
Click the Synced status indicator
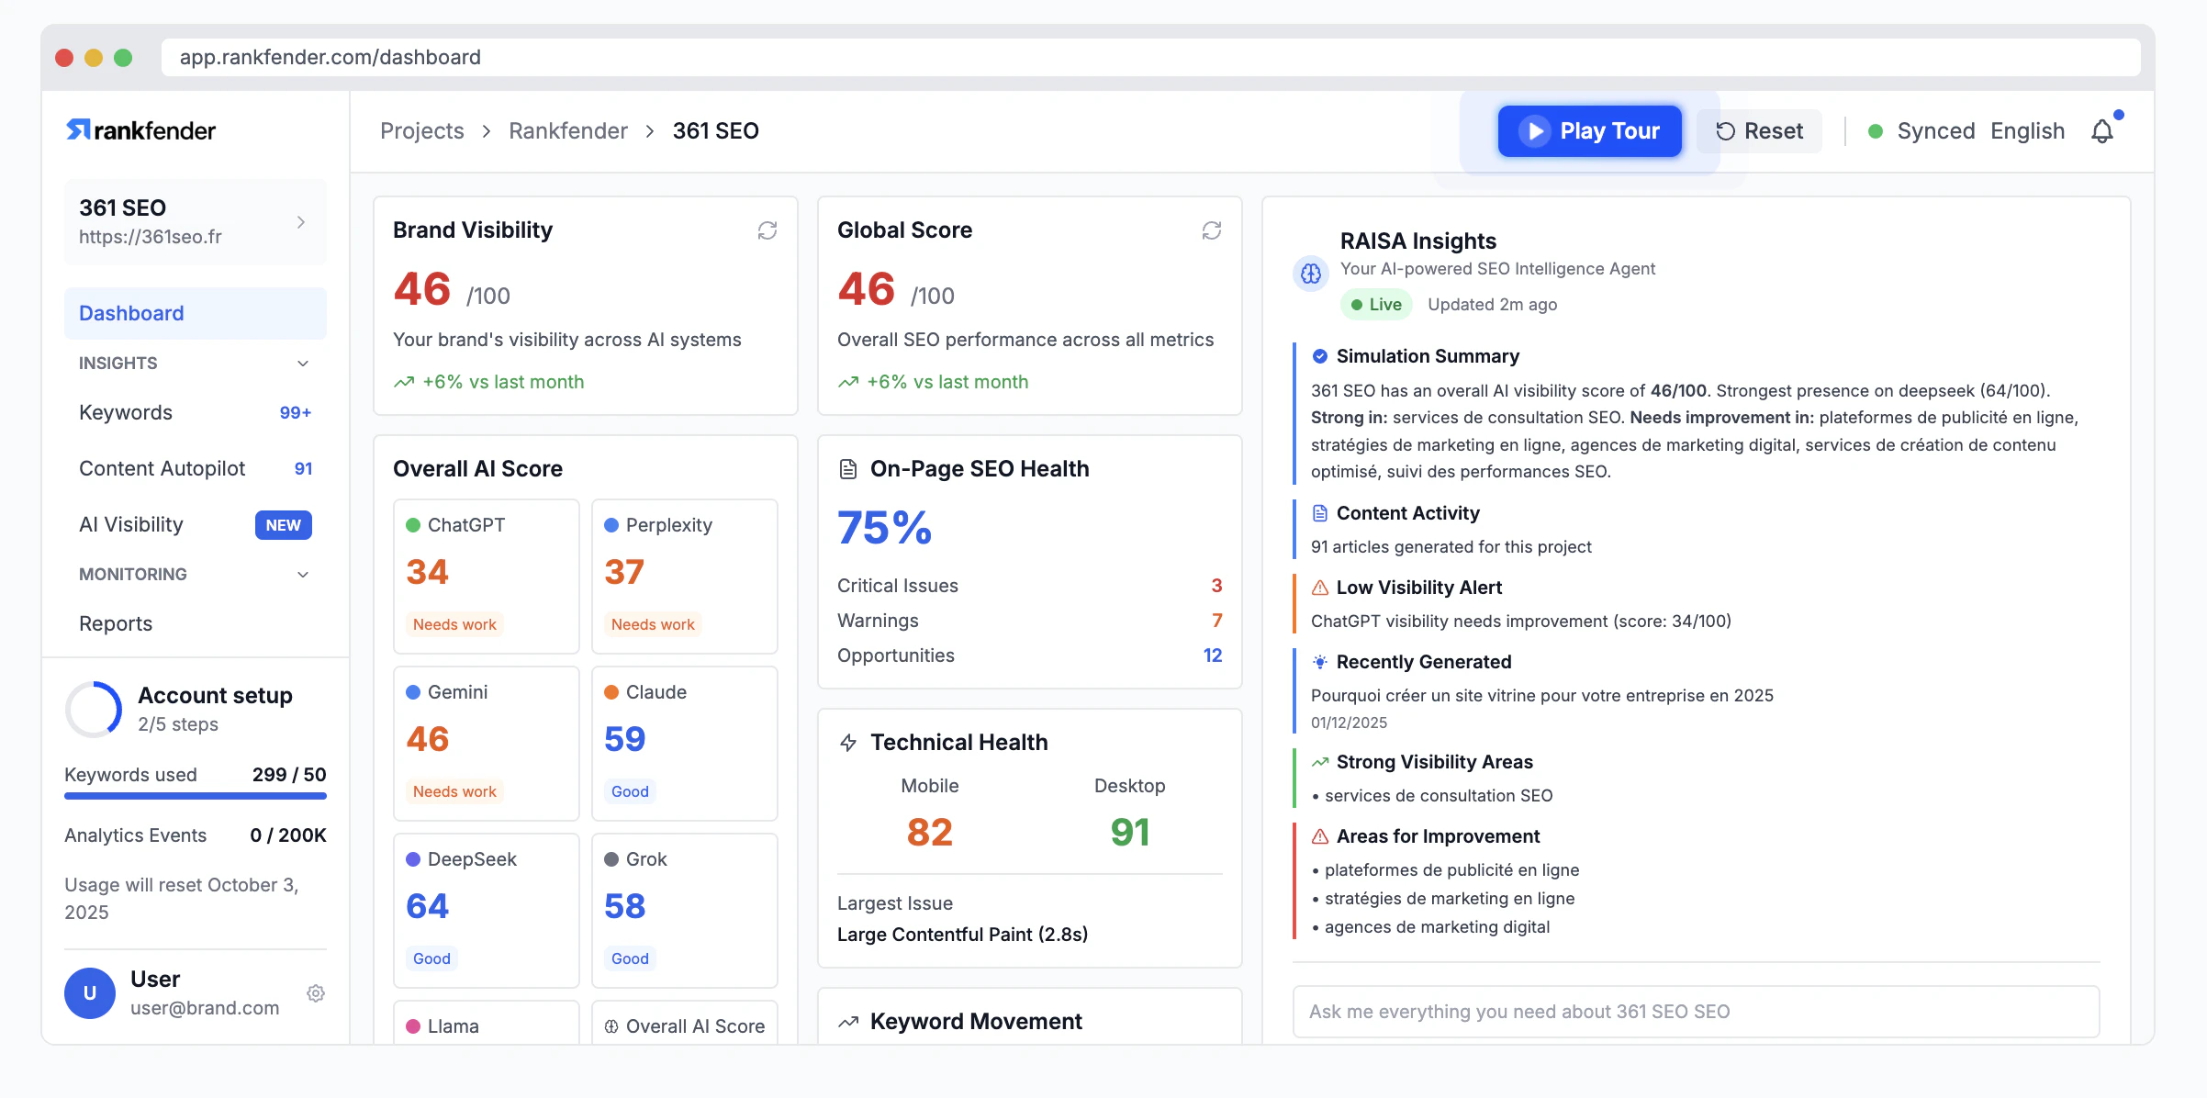tap(1921, 131)
